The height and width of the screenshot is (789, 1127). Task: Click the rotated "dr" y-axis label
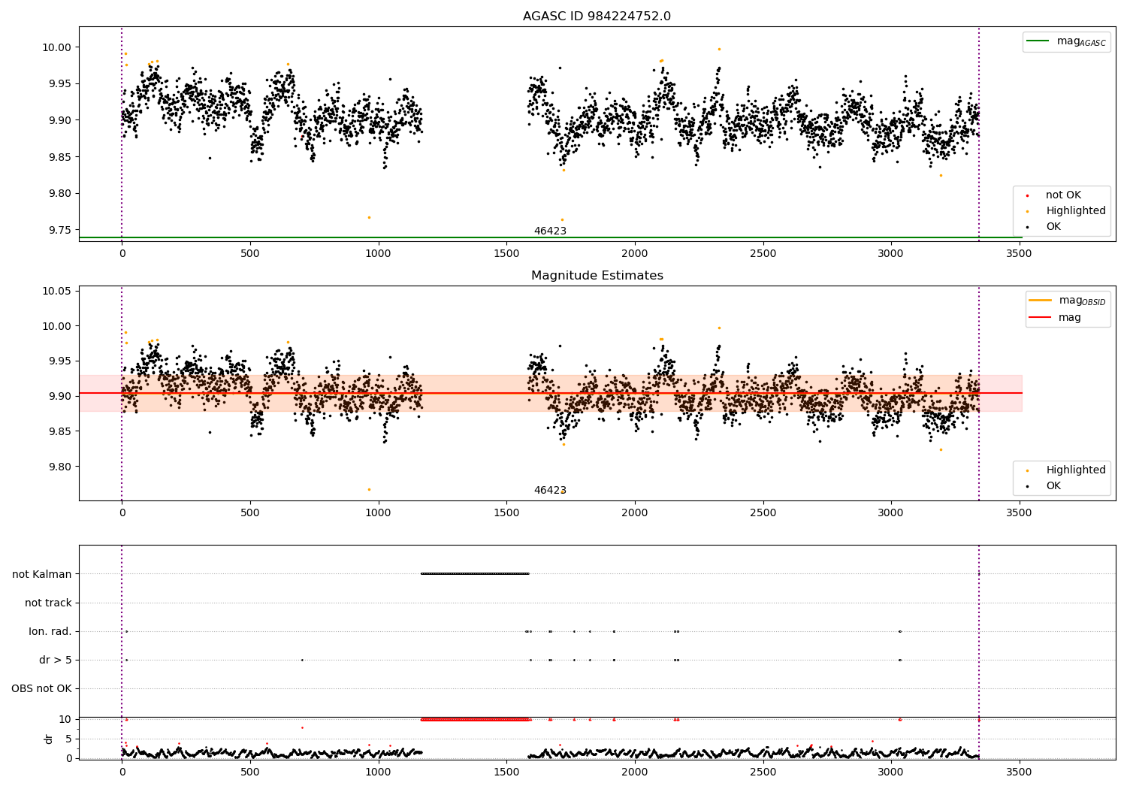tap(49, 739)
